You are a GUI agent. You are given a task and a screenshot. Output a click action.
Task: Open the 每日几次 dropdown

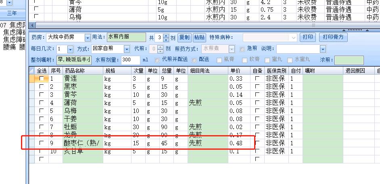coord(70,50)
